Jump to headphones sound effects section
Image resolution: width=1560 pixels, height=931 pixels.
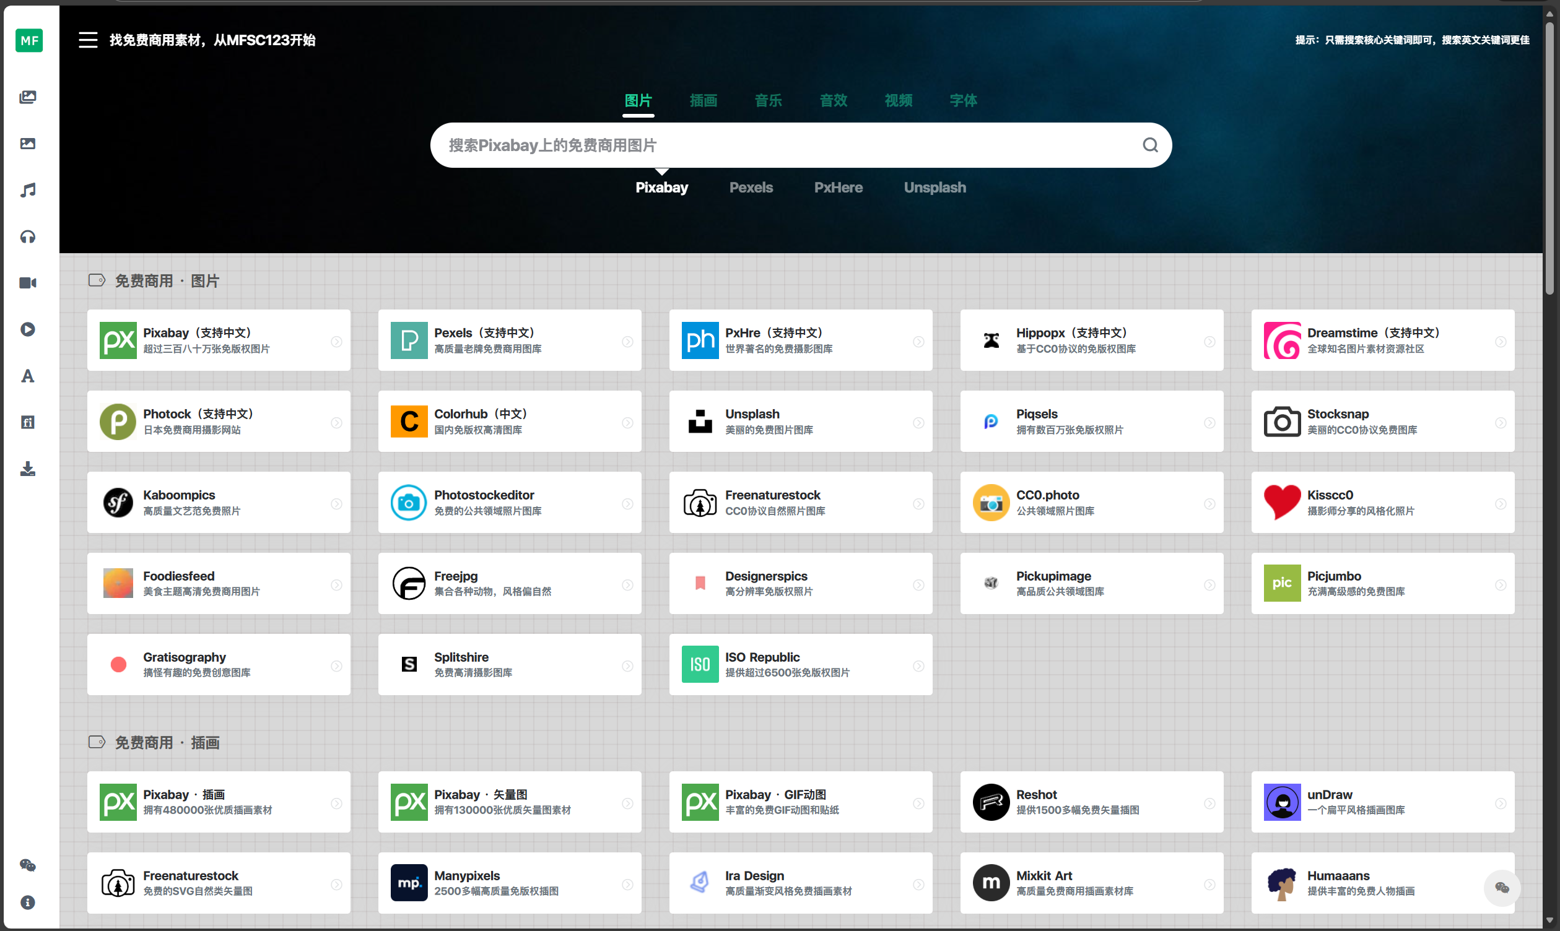pyautogui.click(x=28, y=236)
